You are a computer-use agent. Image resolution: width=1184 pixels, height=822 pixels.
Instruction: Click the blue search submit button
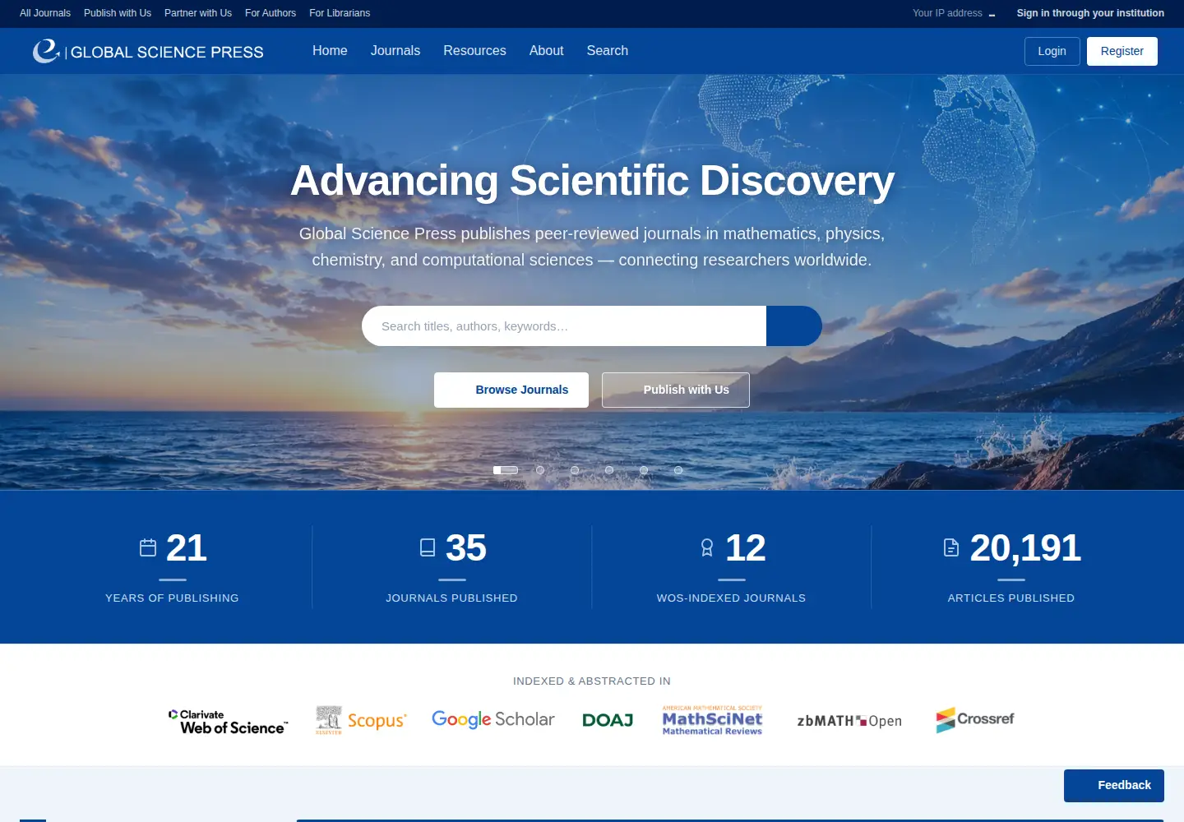[x=794, y=326]
